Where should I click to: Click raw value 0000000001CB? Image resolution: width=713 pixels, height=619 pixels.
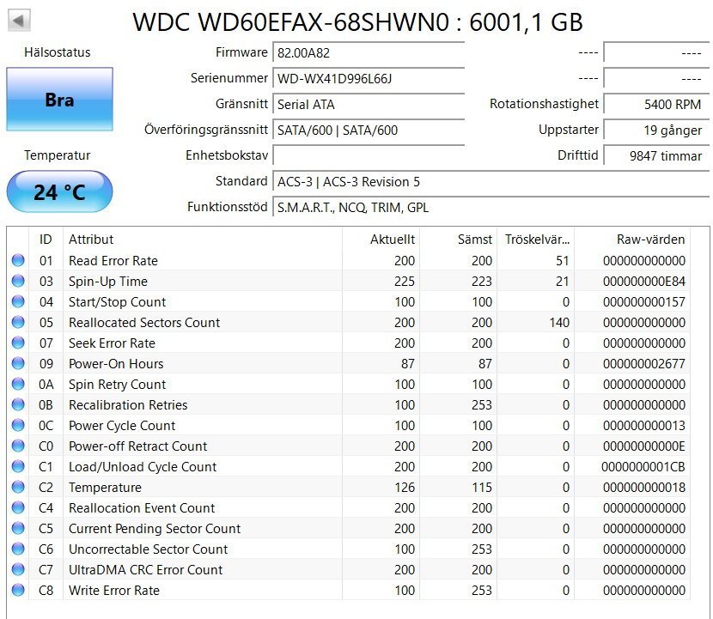pyautogui.click(x=643, y=467)
